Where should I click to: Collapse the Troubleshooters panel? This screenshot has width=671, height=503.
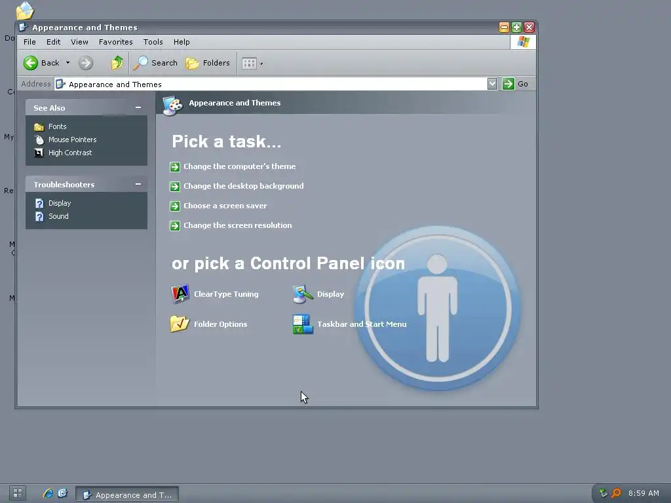pos(138,184)
